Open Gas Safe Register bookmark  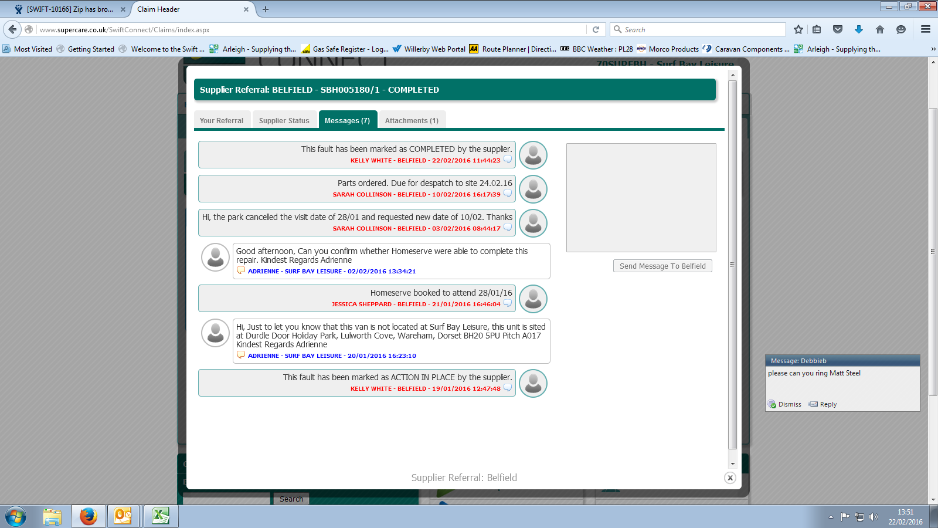point(345,49)
